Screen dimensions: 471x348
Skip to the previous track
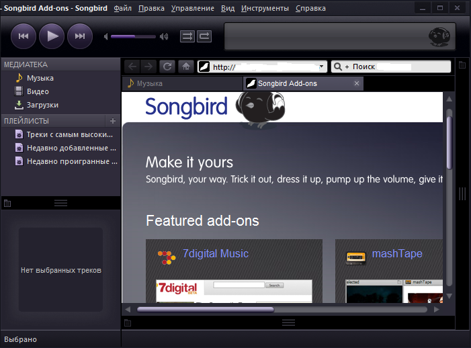coord(24,36)
